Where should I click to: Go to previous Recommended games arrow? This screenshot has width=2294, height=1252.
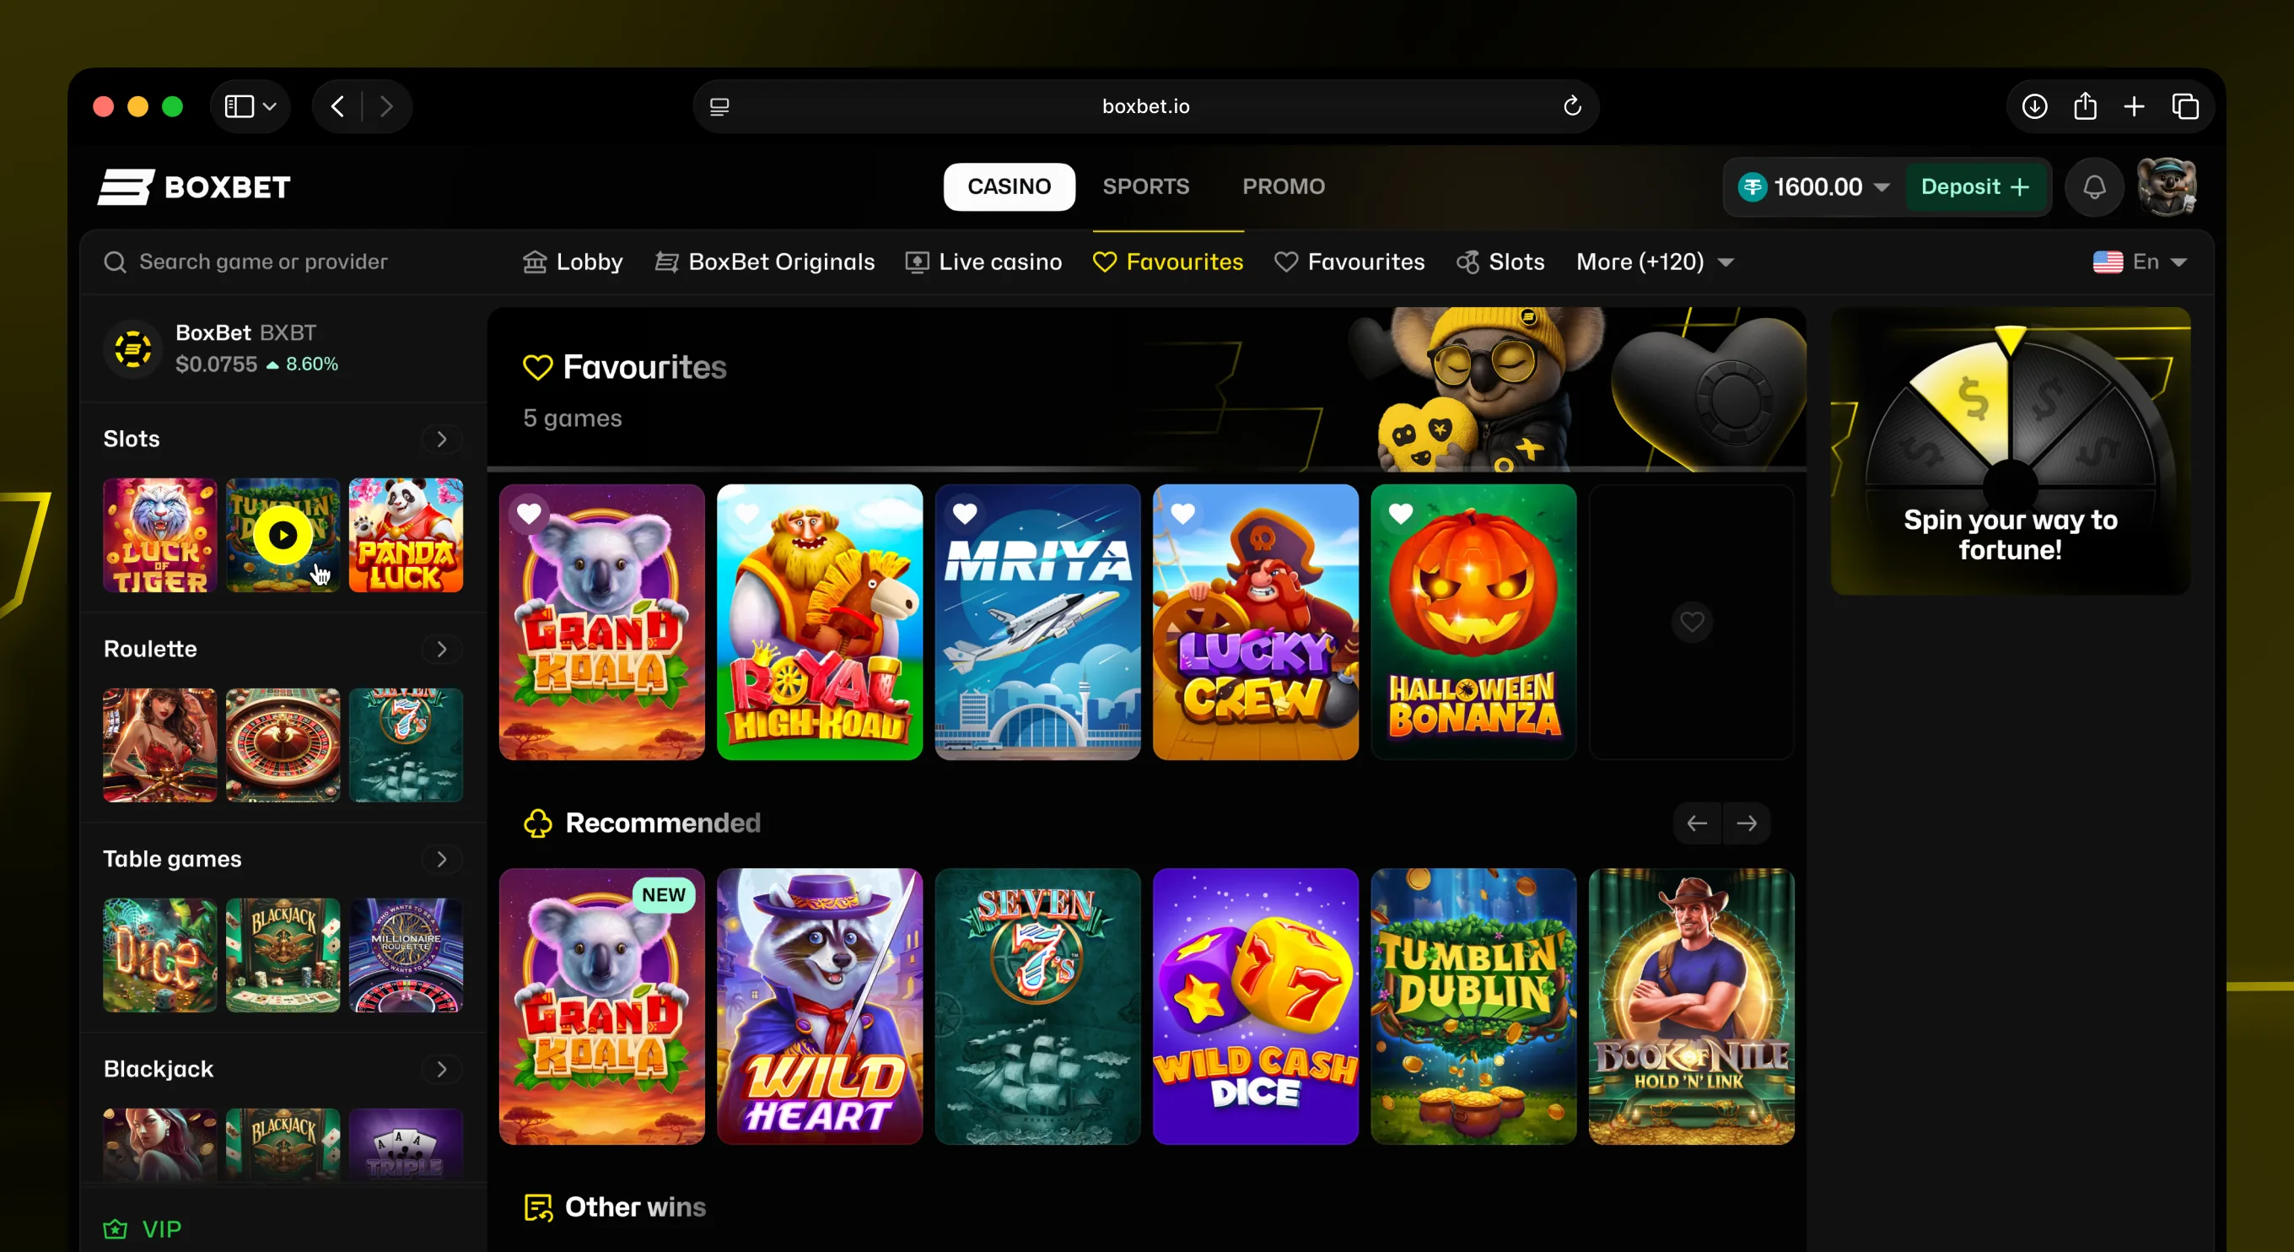1698,823
